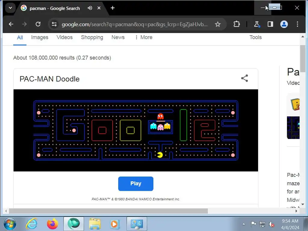Viewport: 308px width, 231px height.
Task: Open the Windows Start menu
Action: click(10, 224)
